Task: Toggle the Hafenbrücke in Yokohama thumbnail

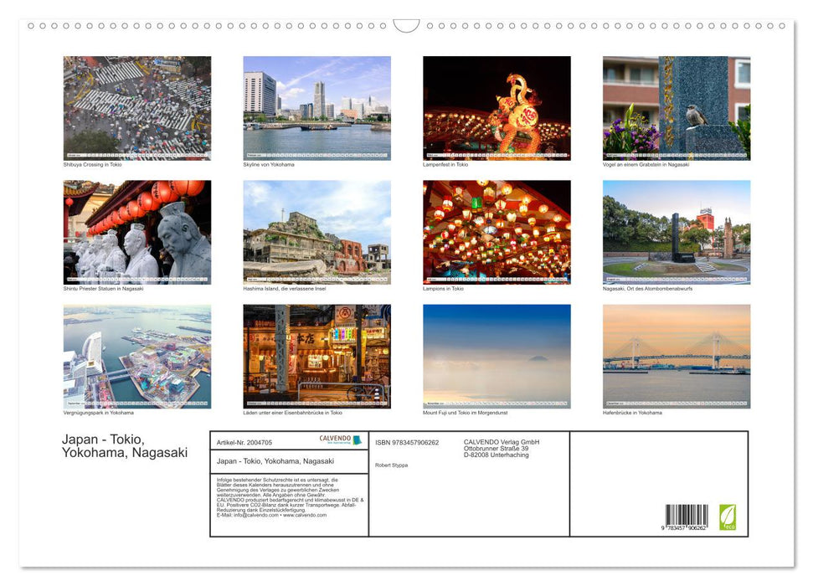Action: tap(677, 355)
